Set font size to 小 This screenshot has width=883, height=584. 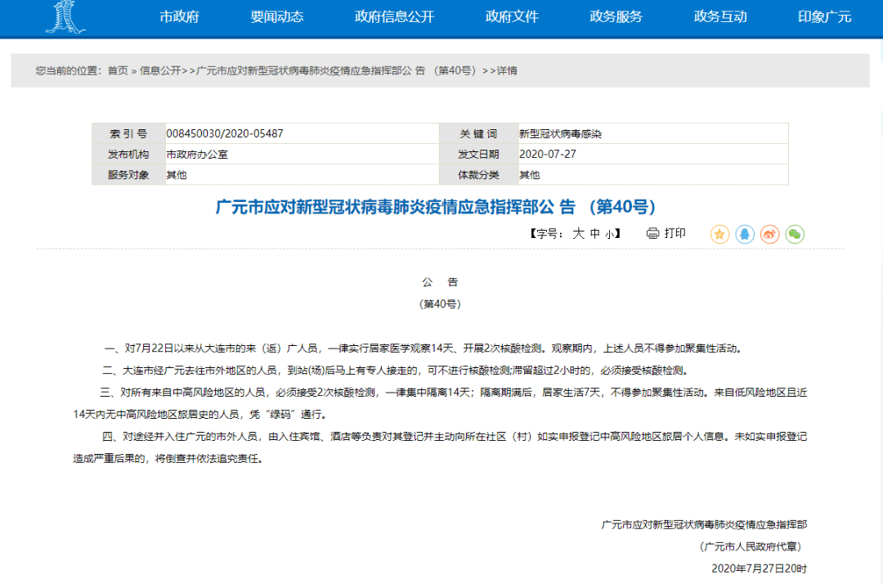[610, 234]
